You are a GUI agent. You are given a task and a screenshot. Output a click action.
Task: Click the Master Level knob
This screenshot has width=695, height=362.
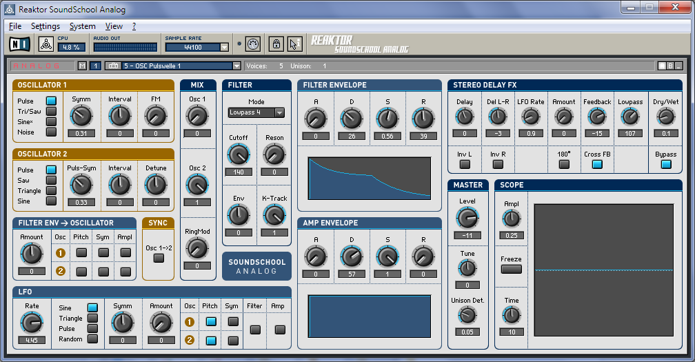467,218
